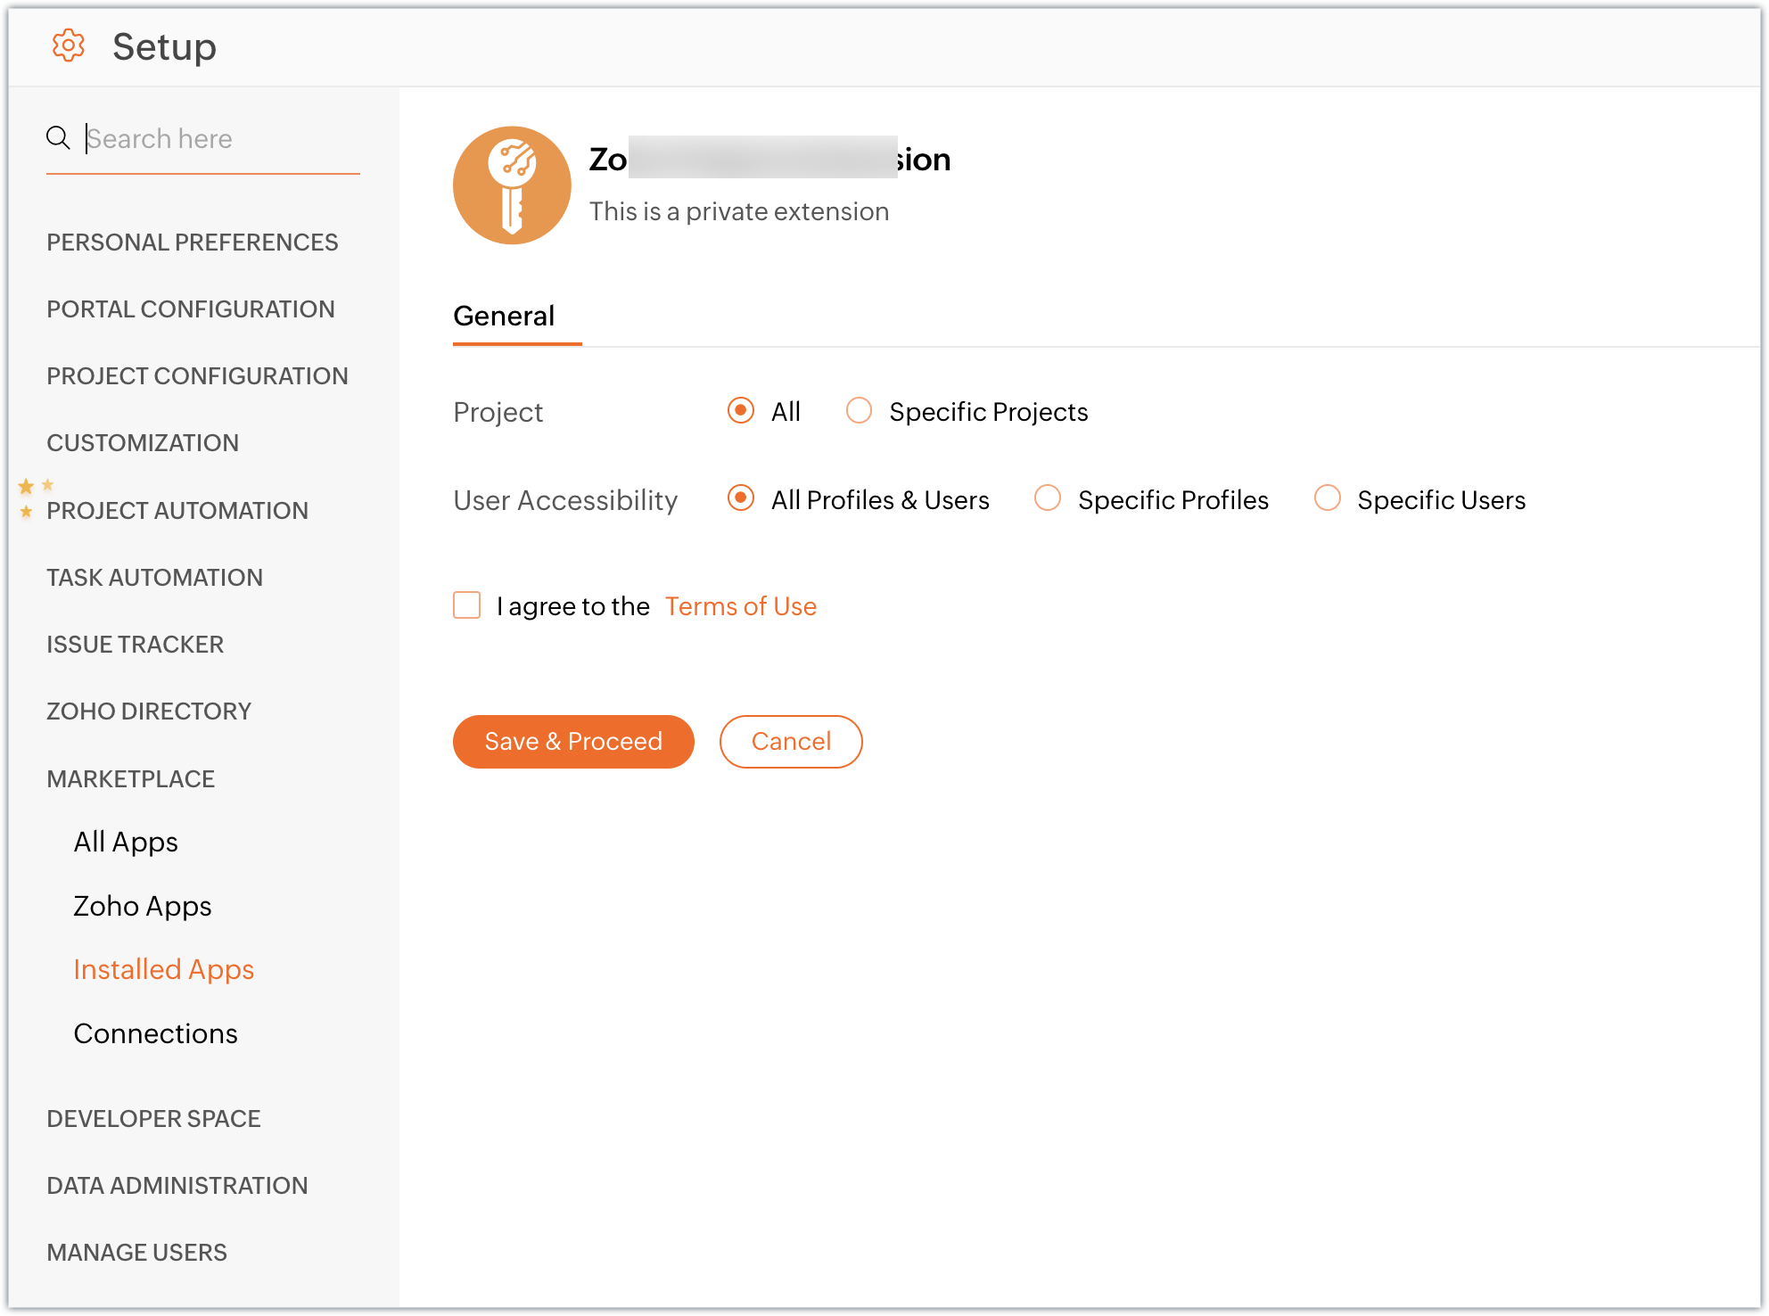Choose Specific Profiles radio option
This screenshot has width=1769, height=1316.
coord(1048,498)
